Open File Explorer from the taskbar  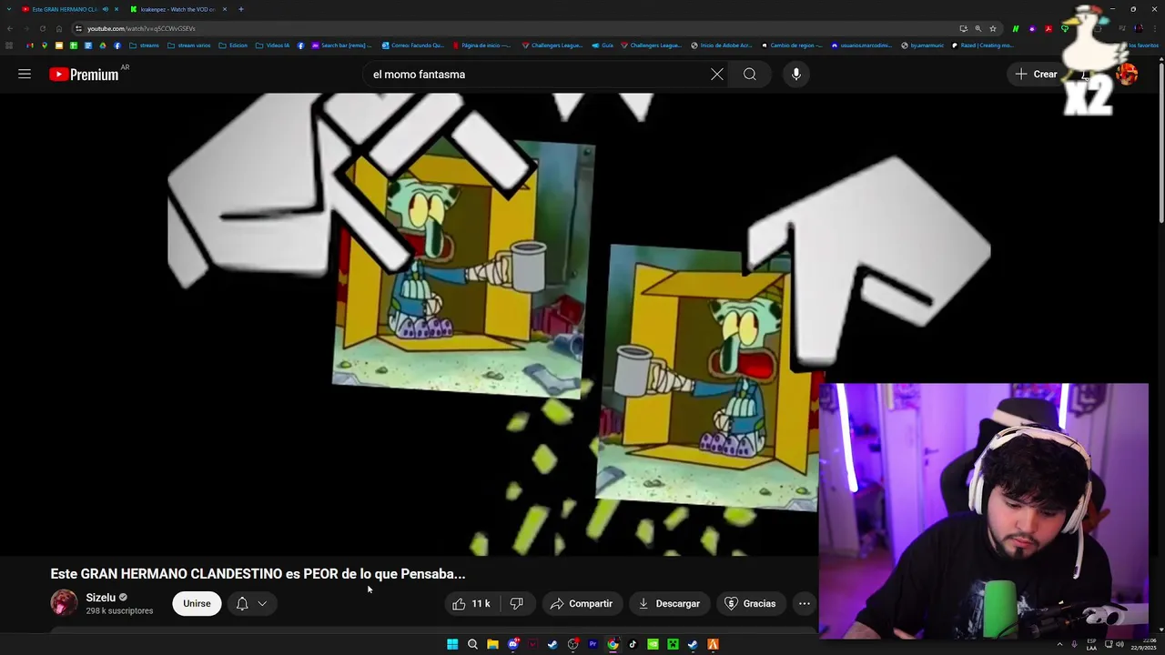[x=492, y=644]
